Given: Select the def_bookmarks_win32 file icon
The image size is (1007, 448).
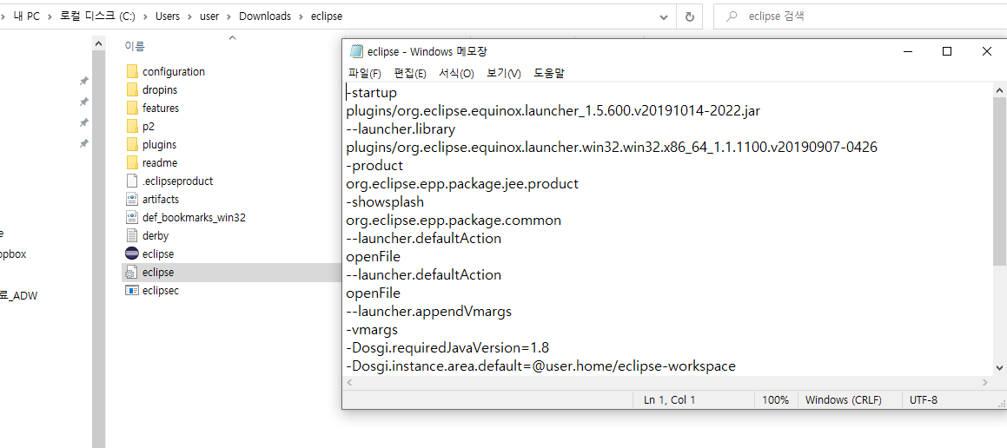Looking at the screenshot, I should [132, 217].
